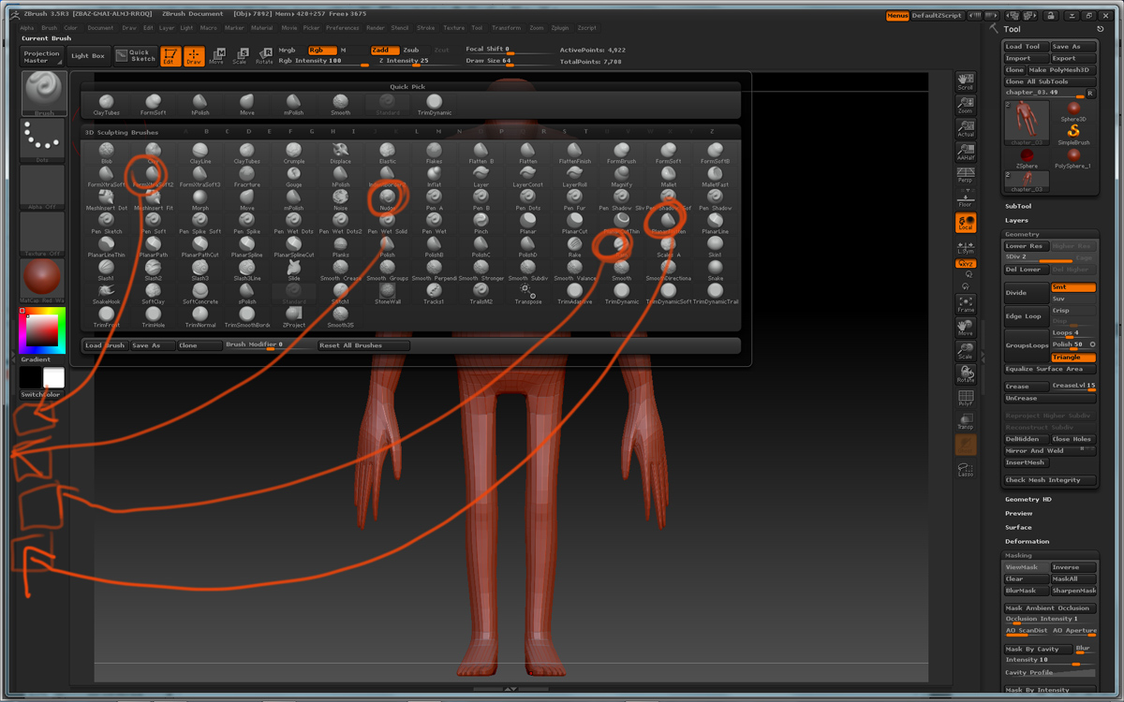Expand the Preview section

[1018, 513]
